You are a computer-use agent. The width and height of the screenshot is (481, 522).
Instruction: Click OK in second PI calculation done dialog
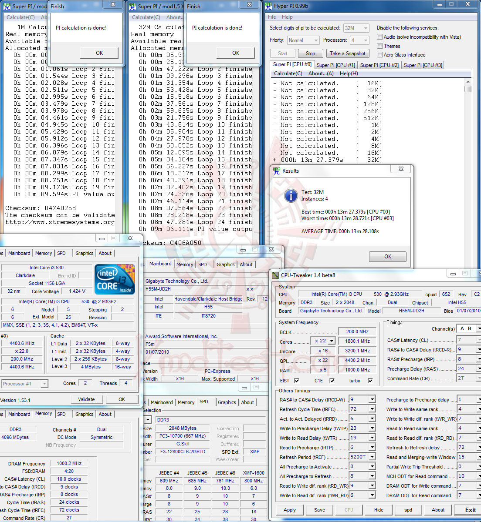[236, 53]
